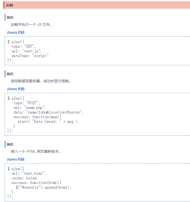Click the 描述 label above the JS file example

coord(10,18)
